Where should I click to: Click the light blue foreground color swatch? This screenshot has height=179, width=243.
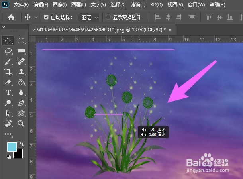[12, 147]
